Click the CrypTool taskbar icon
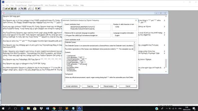Viewport: 198px width, 111px height. point(80,109)
